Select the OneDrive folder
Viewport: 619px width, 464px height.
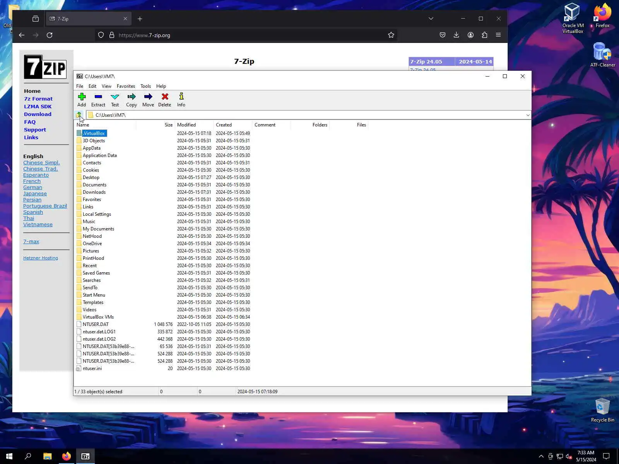coord(92,244)
